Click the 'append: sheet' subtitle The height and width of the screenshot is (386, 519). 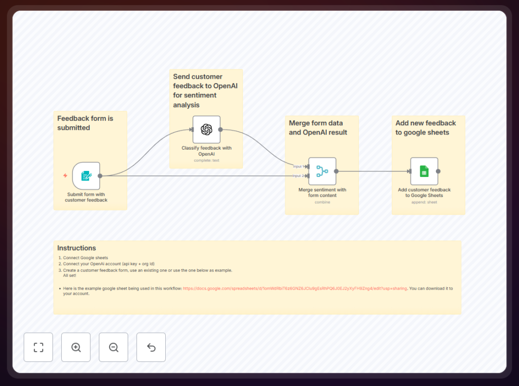pyautogui.click(x=424, y=202)
